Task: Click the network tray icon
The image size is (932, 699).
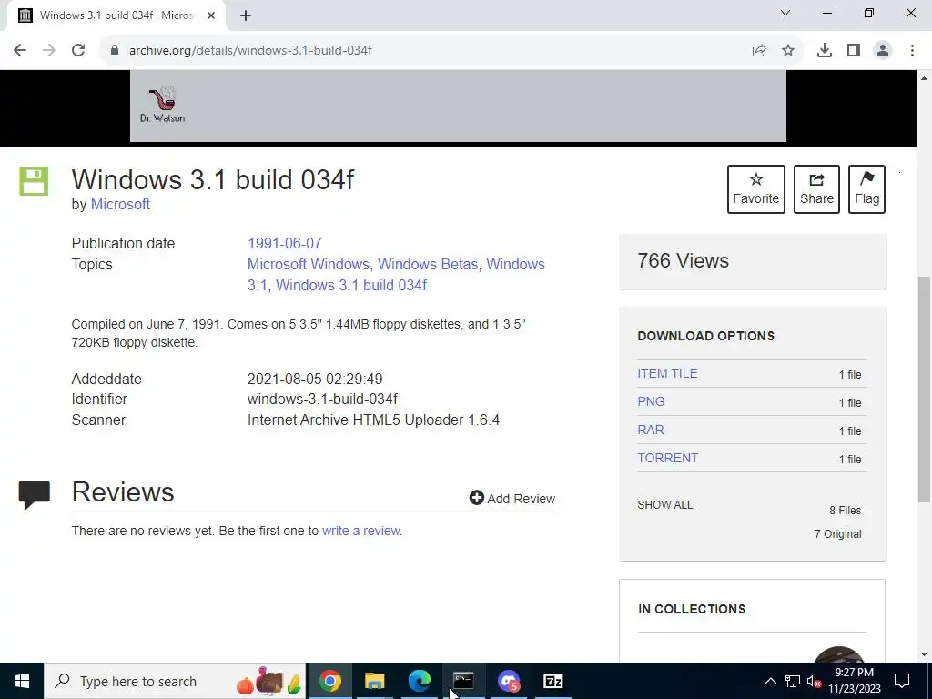Action: coord(793,681)
